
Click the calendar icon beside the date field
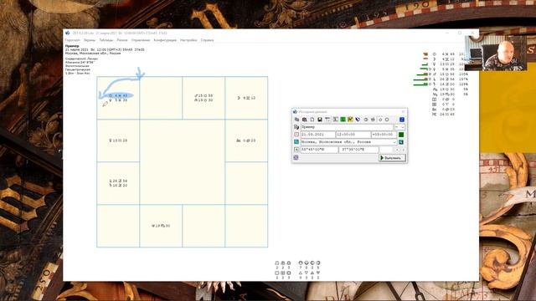296,135
